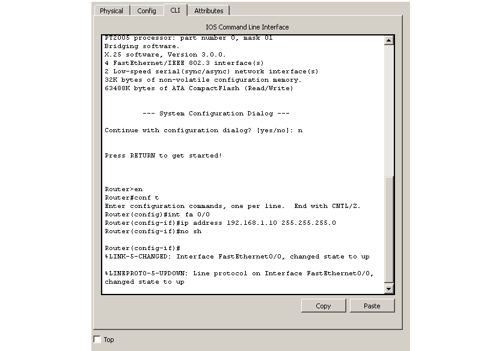Click the Paste button

tap(372, 306)
